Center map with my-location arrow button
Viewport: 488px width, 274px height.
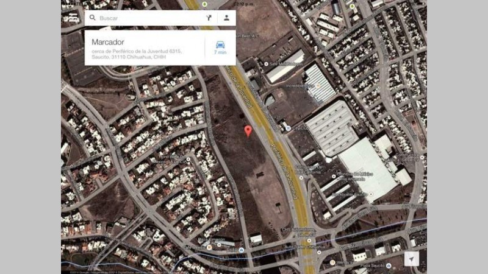point(411,259)
